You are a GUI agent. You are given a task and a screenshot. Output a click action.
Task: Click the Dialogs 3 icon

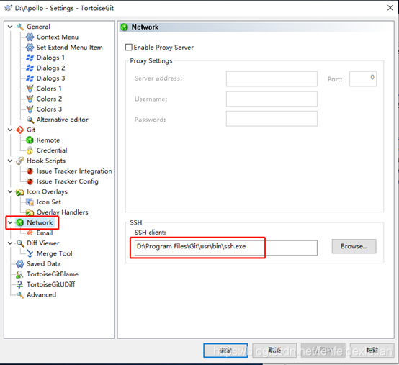coord(30,78)
